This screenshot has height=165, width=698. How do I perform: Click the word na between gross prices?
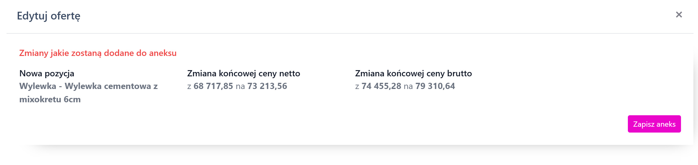point(408,87)
